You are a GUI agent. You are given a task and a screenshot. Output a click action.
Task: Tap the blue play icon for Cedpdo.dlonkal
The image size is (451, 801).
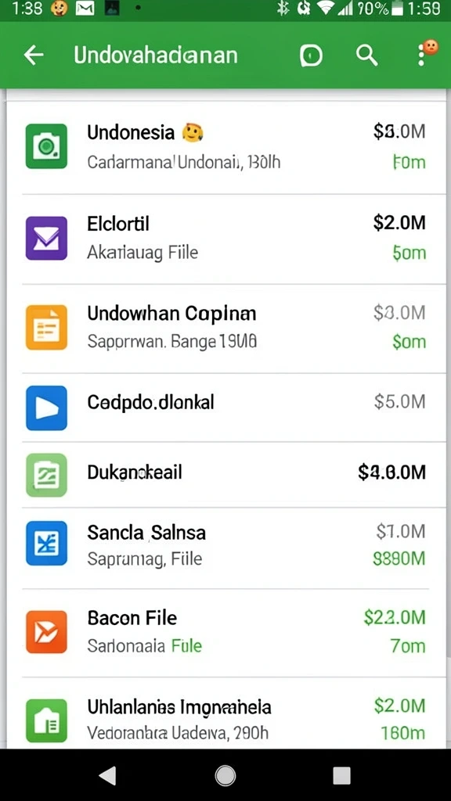[x=46, y=408]
